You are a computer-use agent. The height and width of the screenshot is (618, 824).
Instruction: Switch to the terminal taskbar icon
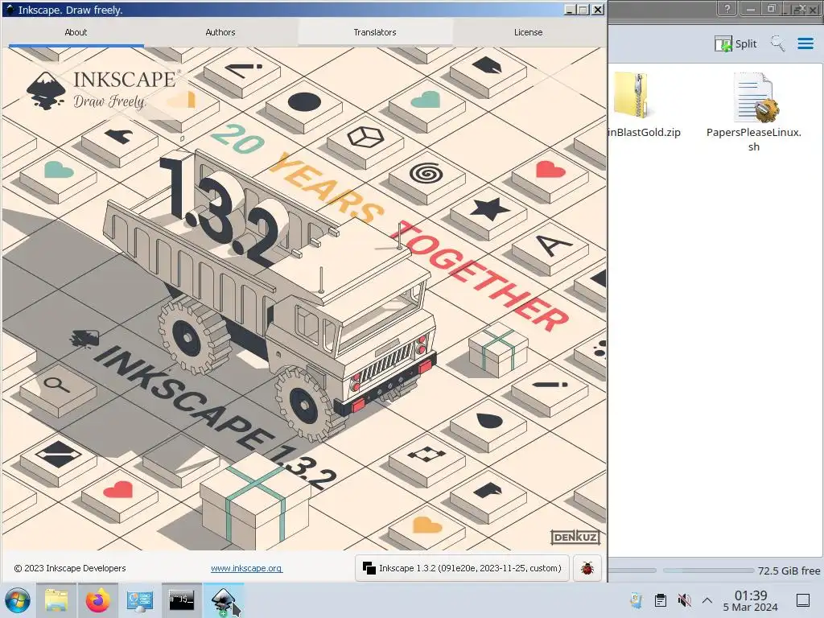tap(181, 600)
